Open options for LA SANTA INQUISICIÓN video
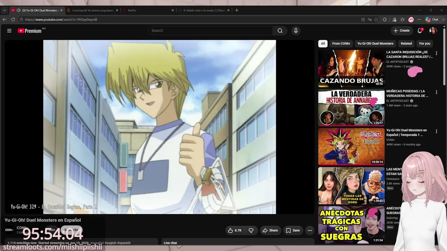Image resolution: width=447 pixels, height=251 pixels. [x=436, y=54]
